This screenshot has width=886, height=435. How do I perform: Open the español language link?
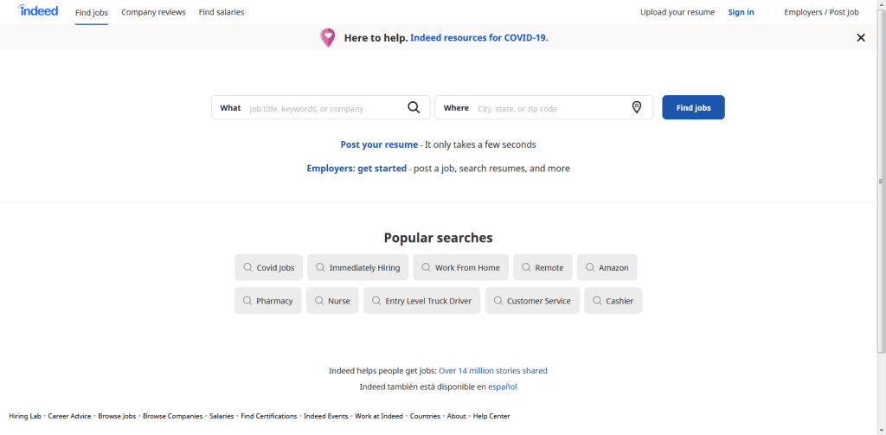point(503,387)
